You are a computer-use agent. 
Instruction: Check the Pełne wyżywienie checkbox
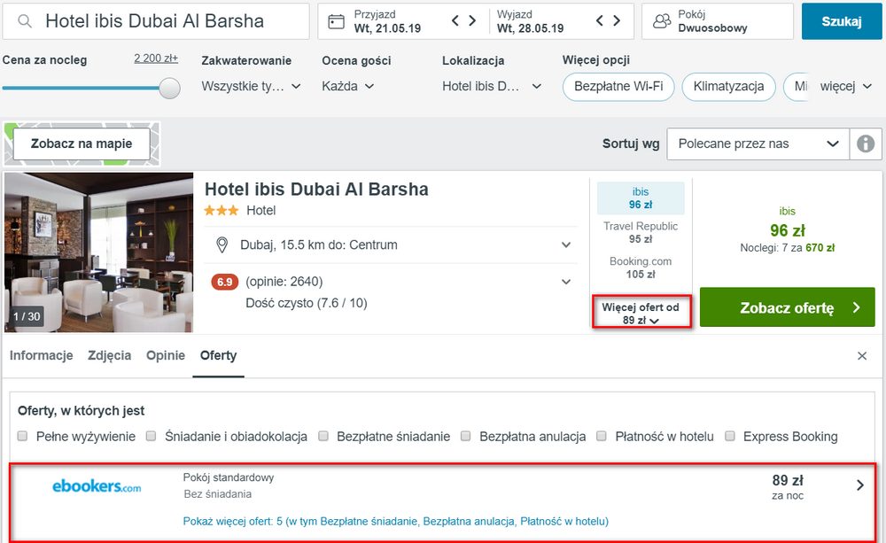coord(23,436)
